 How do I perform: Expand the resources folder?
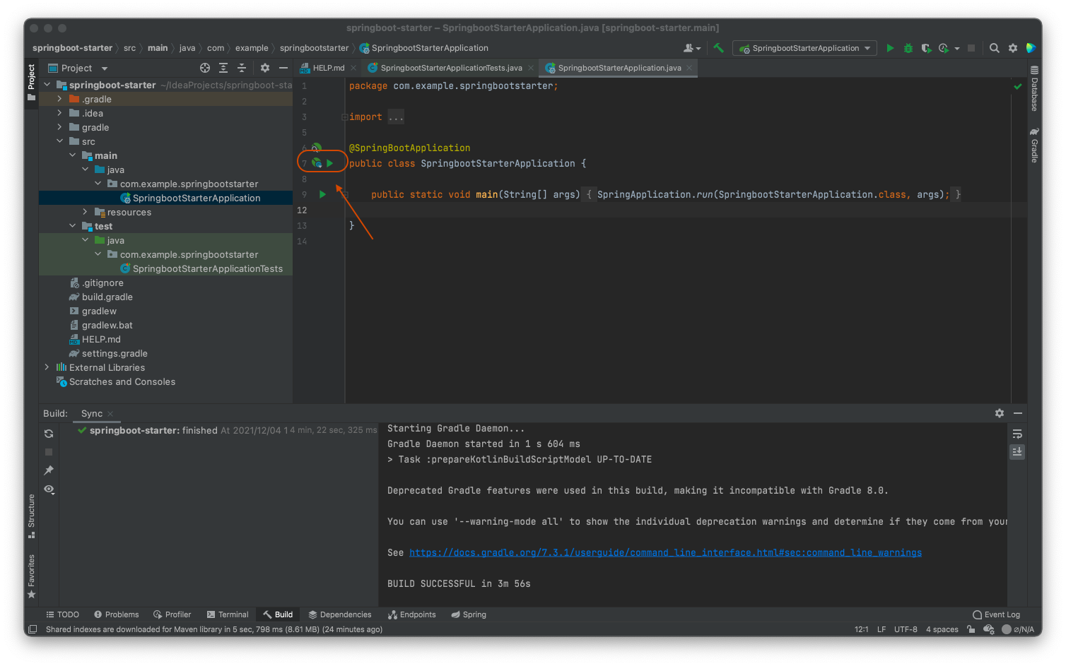point(85,212)
